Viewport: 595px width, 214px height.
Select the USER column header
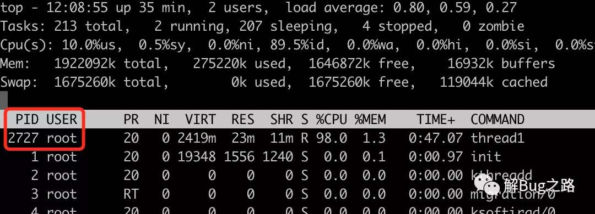(62, 120)
